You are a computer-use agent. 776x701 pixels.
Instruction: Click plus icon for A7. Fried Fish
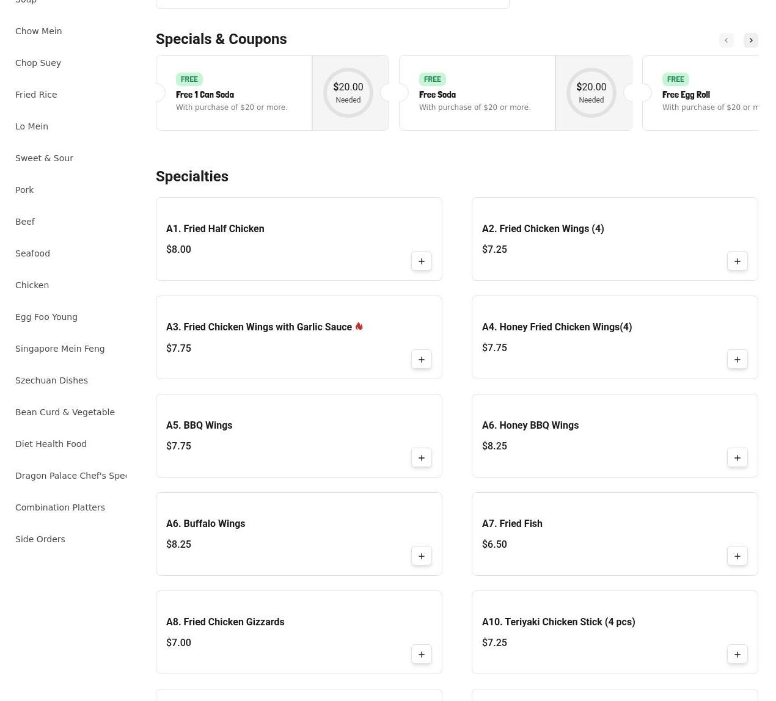(x=737, y=556)
